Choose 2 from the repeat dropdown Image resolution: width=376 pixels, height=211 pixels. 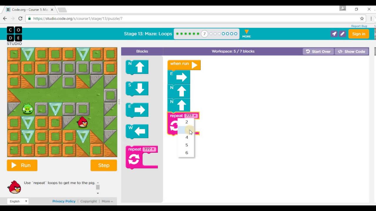pos(187,122)
